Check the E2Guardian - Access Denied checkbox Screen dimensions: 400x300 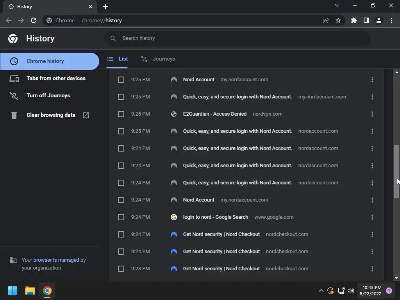(121, 114)
